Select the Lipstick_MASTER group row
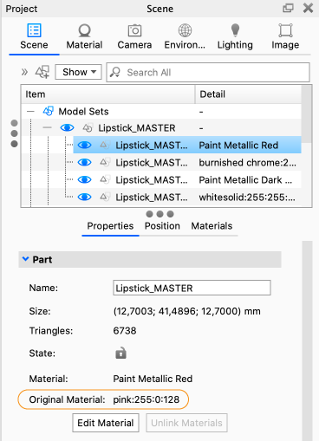This screenshot has width=319, height=441. pyautogui.click(x=161, y=127)
